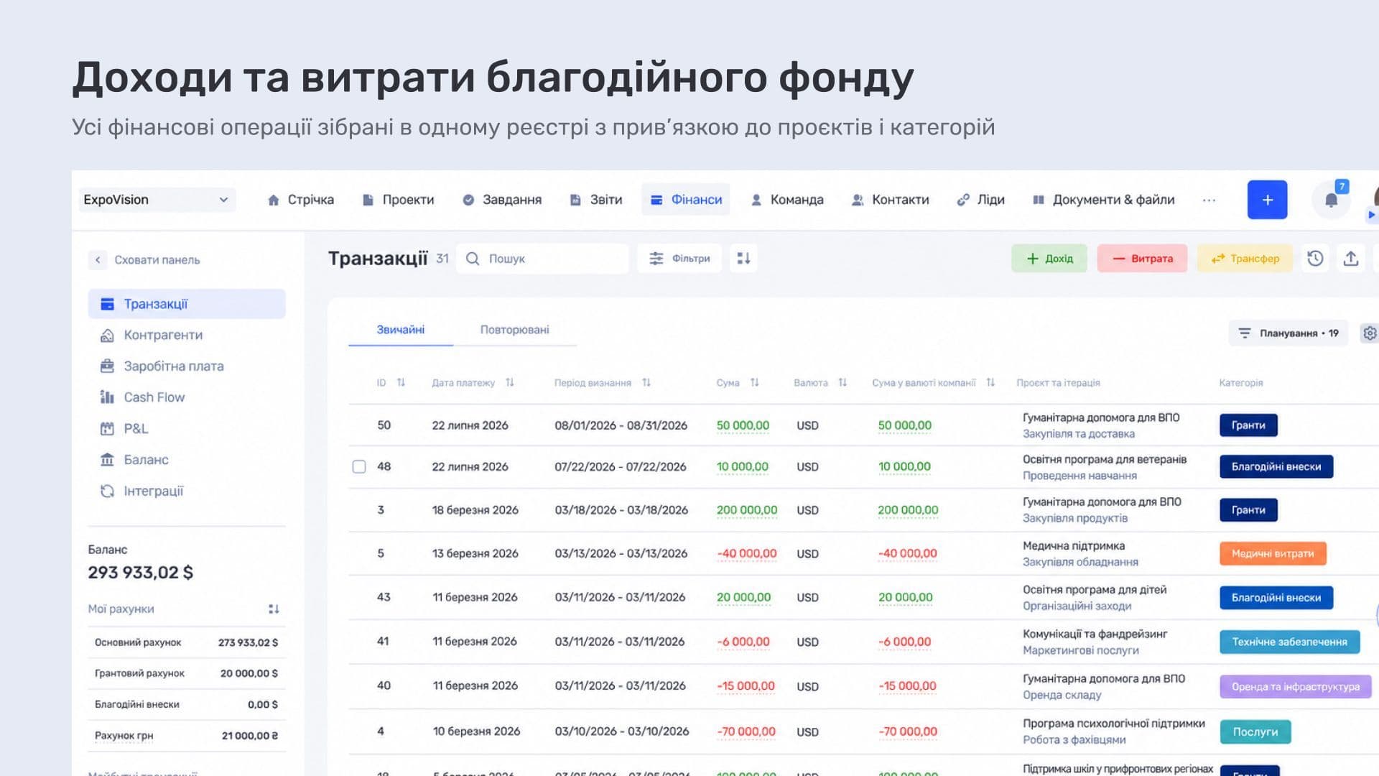Tick the checkbox for transaction 48
1379x776 pixels.
(x=359, y=467)
